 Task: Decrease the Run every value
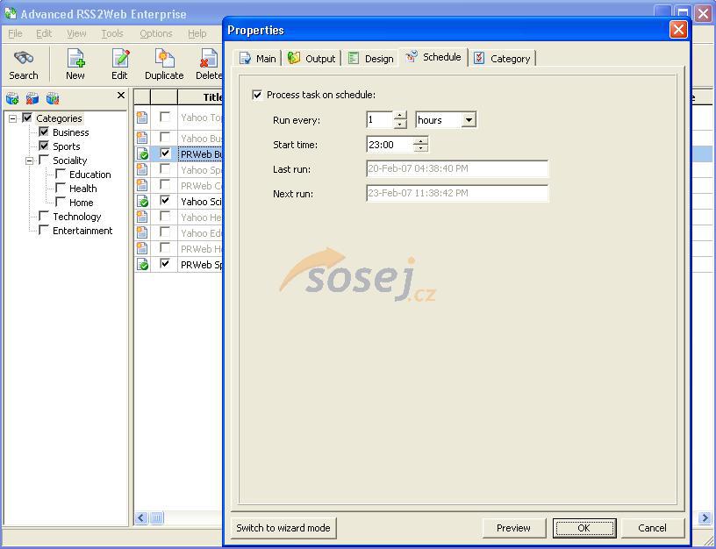click(400, 124)
